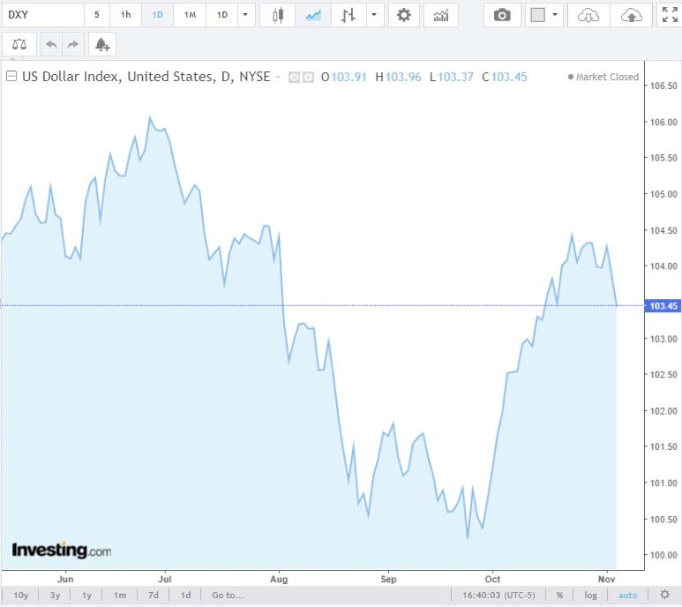Click the low value L 103.37
Image resolution: width=682 pixels, height=607 pixels.
point(451,77)
